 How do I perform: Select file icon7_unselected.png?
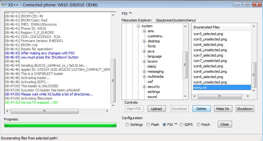pos(210,61)
